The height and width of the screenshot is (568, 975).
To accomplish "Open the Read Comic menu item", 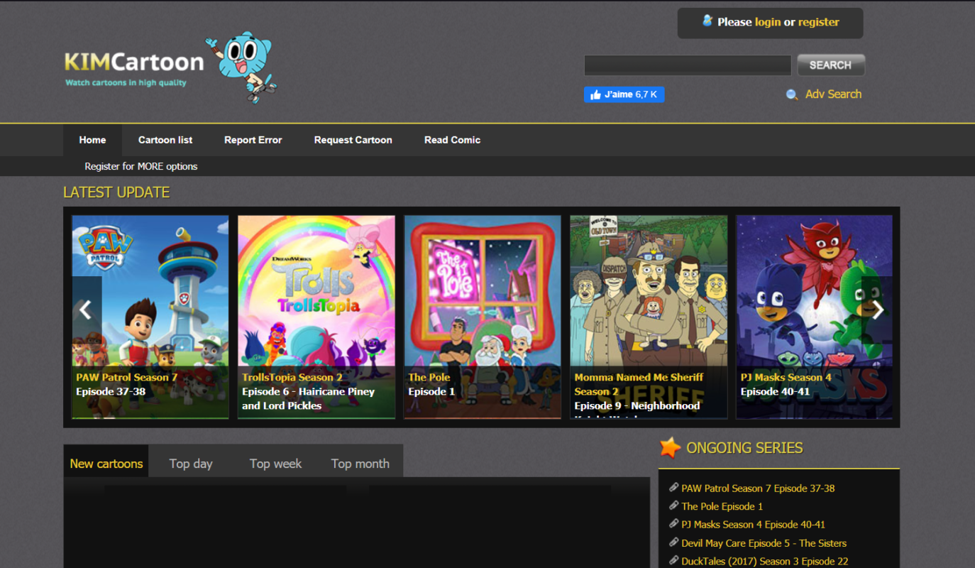I will 453,140.
